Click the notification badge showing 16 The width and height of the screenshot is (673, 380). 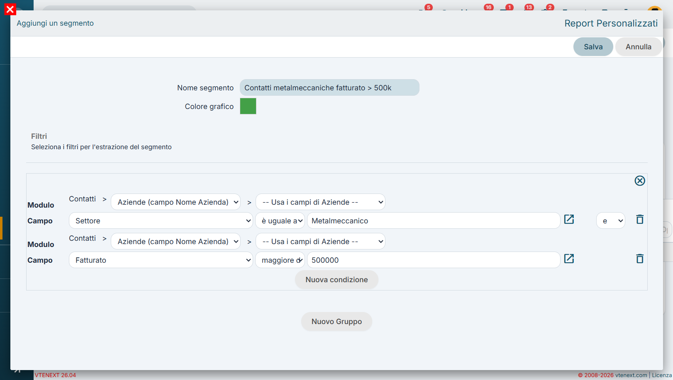488,7
